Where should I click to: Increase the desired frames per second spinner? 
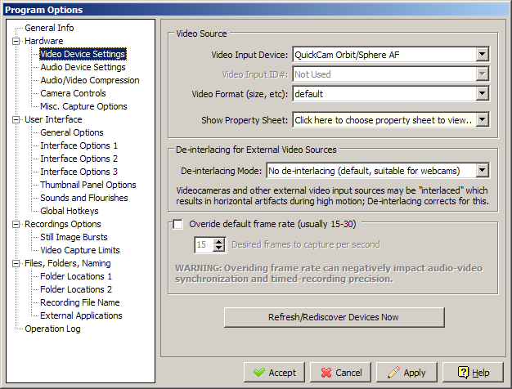click(218, 241)
